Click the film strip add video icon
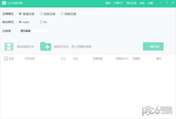This screenshot has height=119, width=176. point(9,46)
